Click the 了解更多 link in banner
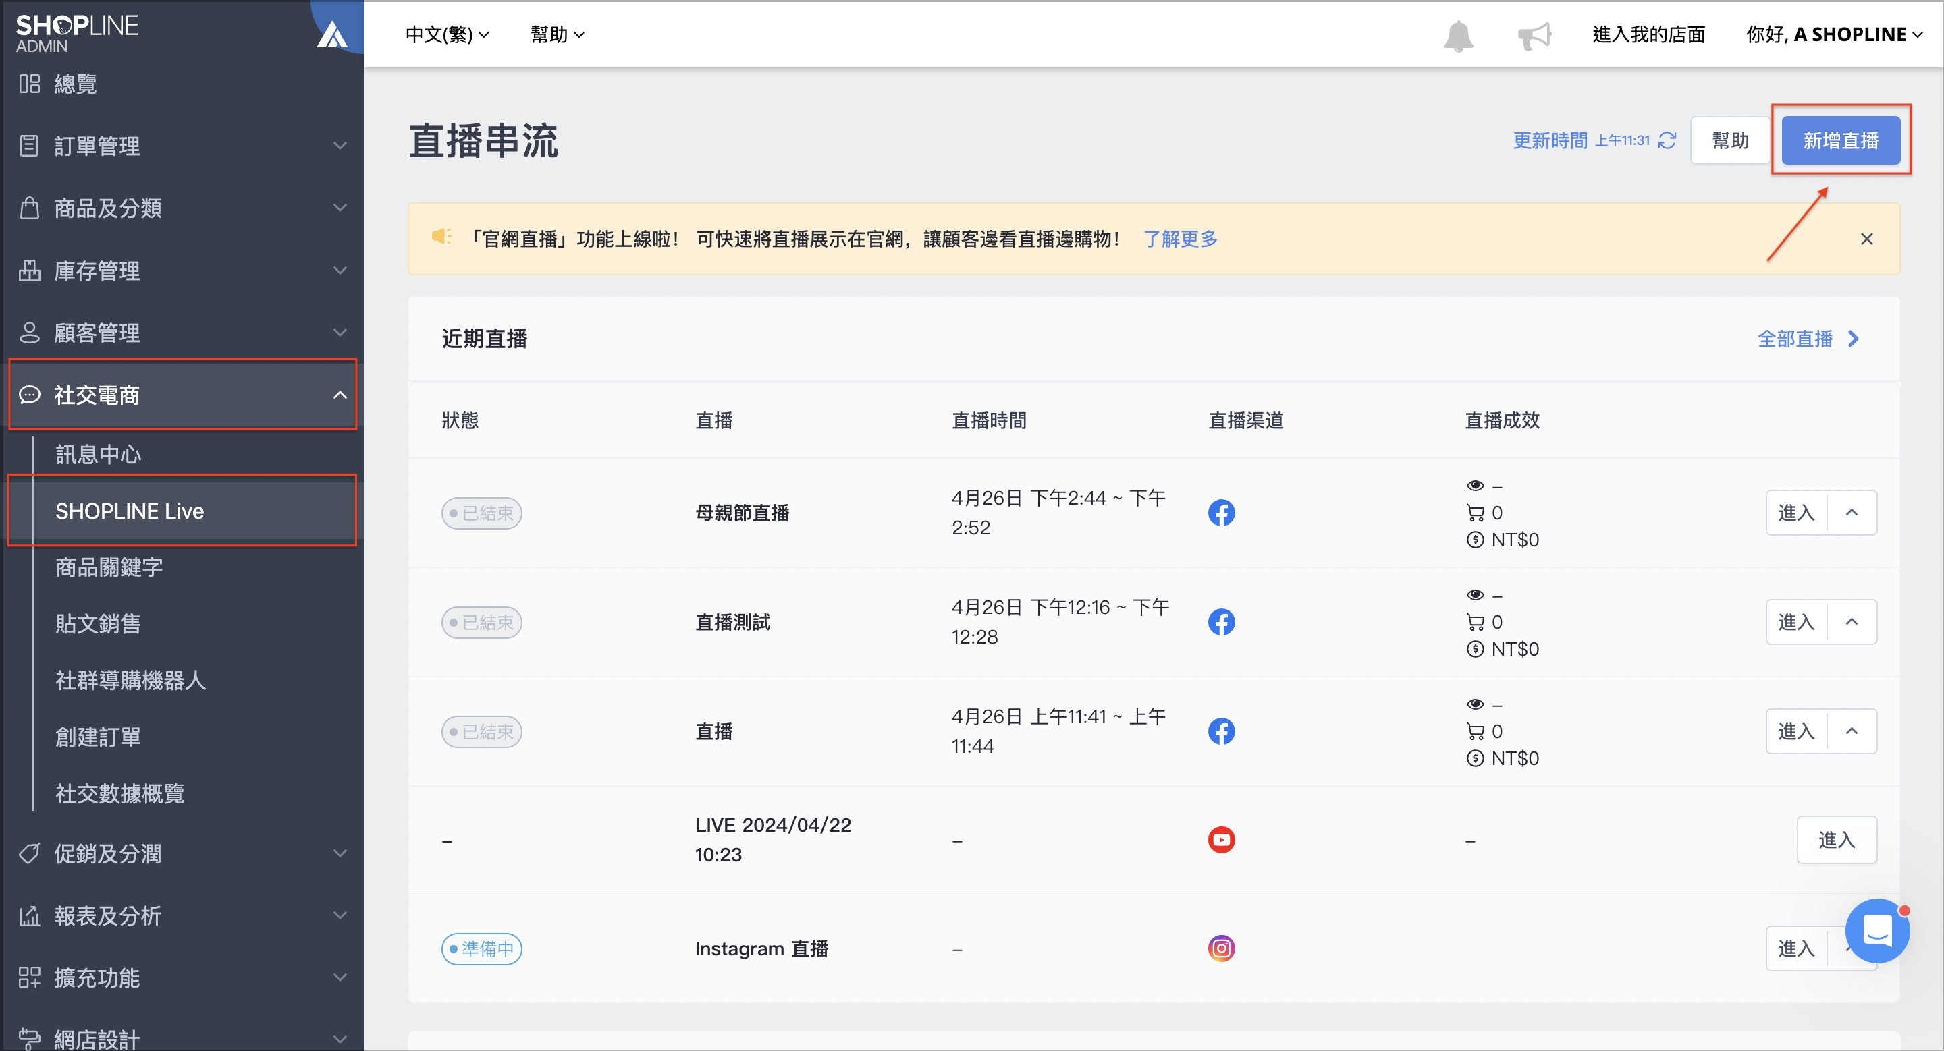The width and height of the screenshot is (1944, 1051). (1181, 239)
